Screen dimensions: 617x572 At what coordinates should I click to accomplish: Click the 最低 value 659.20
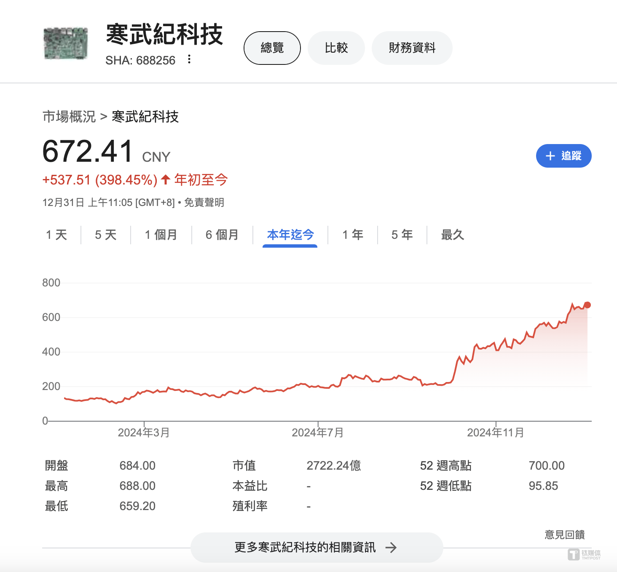pos(137,506)
